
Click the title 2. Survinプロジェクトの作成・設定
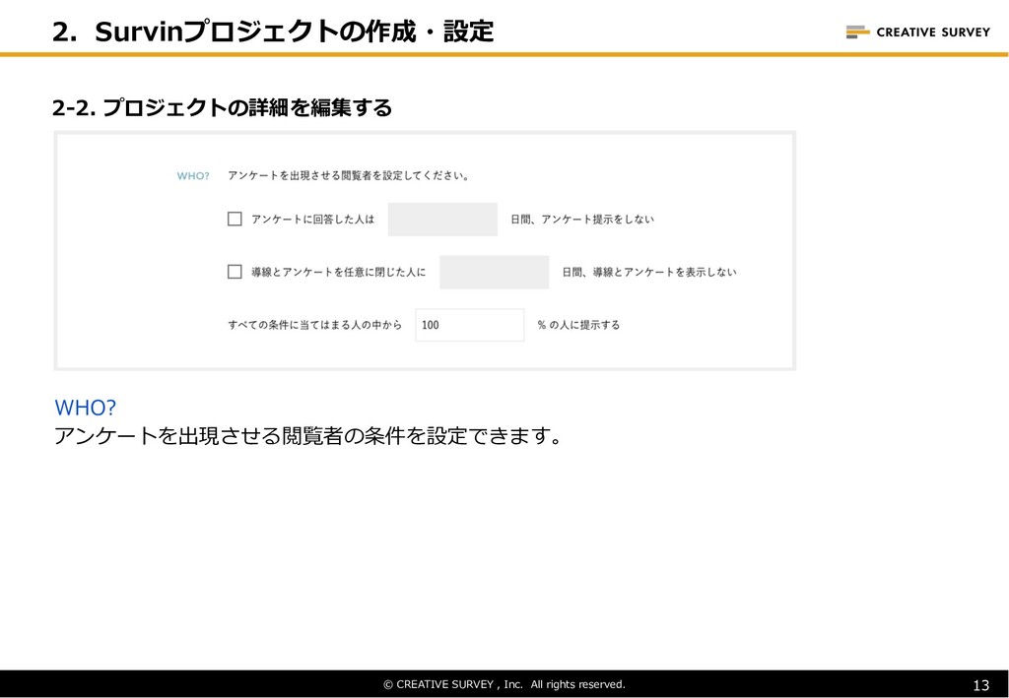pyautogui.click(x=274, y=32)
